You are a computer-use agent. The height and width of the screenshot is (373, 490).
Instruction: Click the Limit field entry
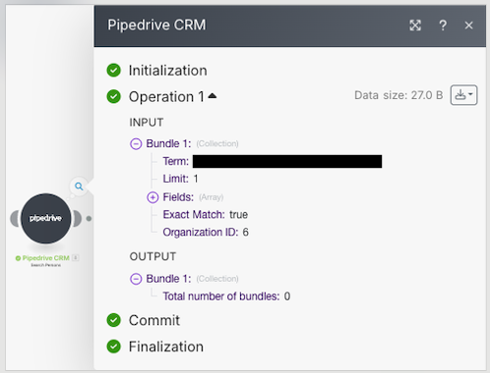click(180, 179)
